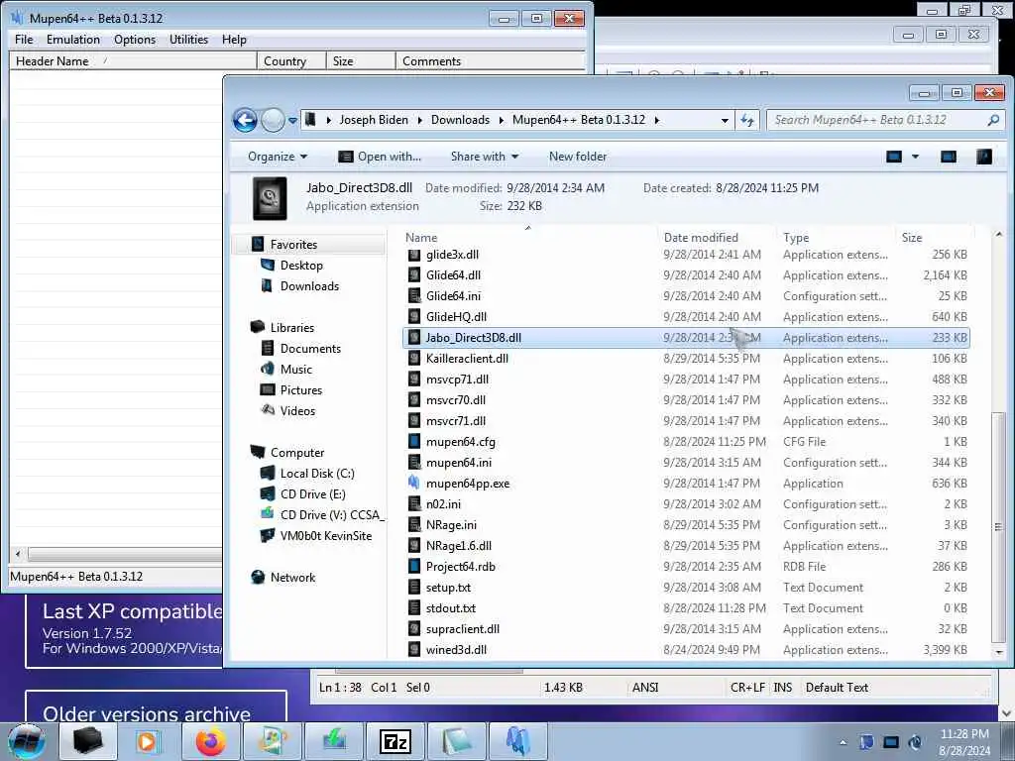Select Libraries in navigation pane
This screenshot has width=1015, height=761.
point(292,327)
